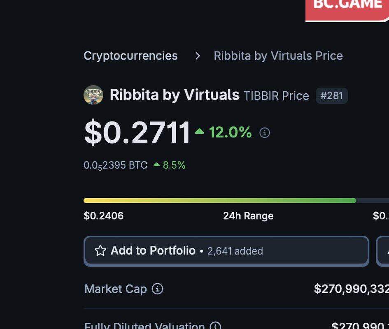Click the $0.2406 24h low value

click(103, 215)
